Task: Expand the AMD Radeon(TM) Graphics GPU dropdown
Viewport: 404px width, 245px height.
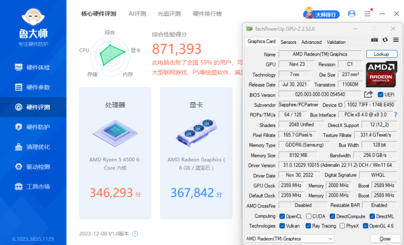Action: pos(289,239)
